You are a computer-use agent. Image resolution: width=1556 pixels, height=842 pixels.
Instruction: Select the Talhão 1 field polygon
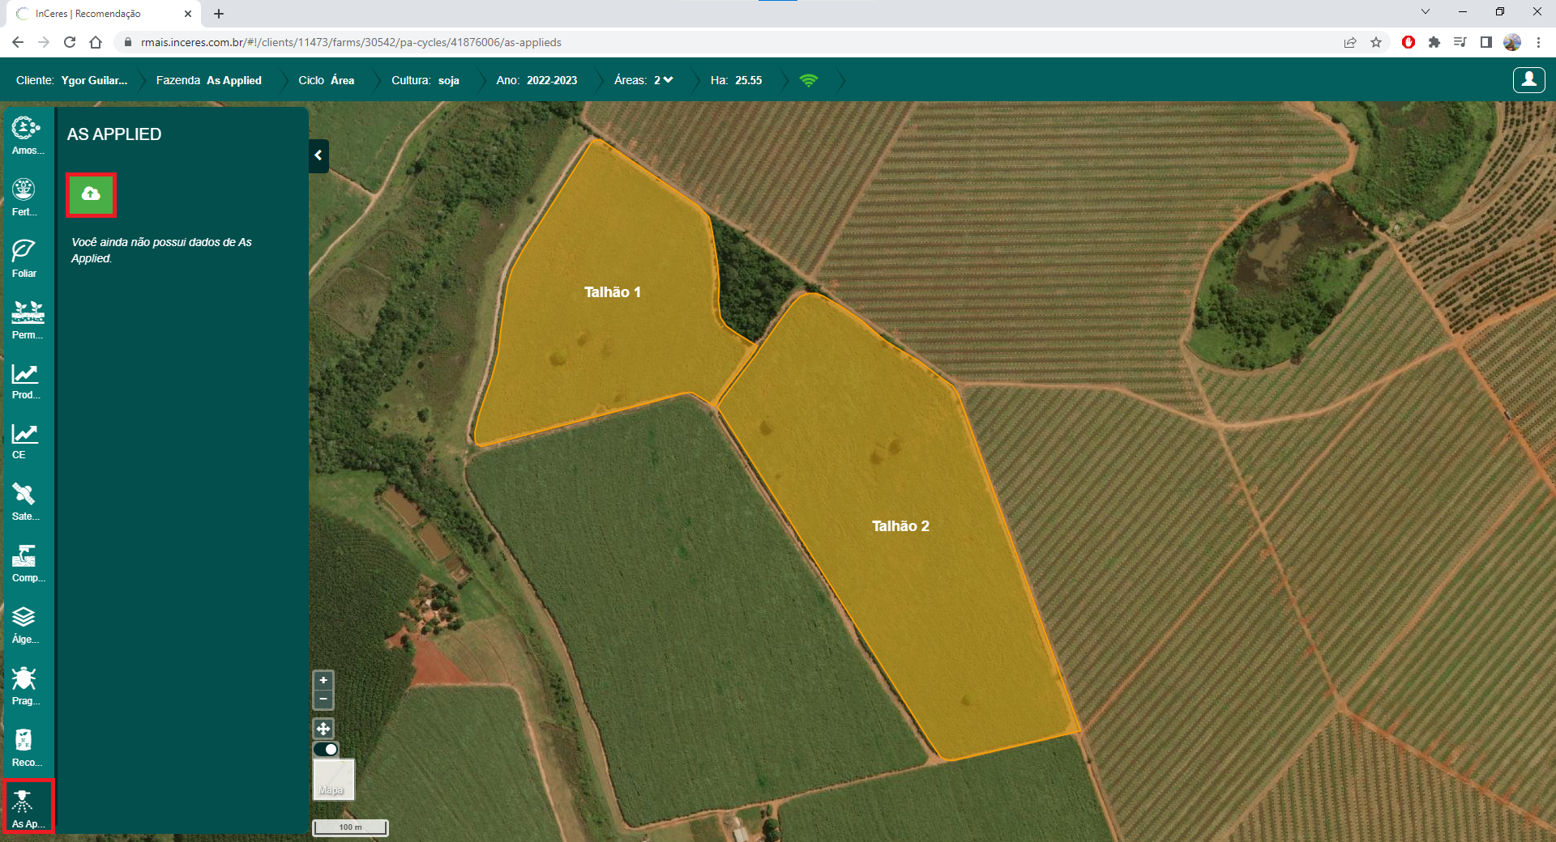(612, 292)
